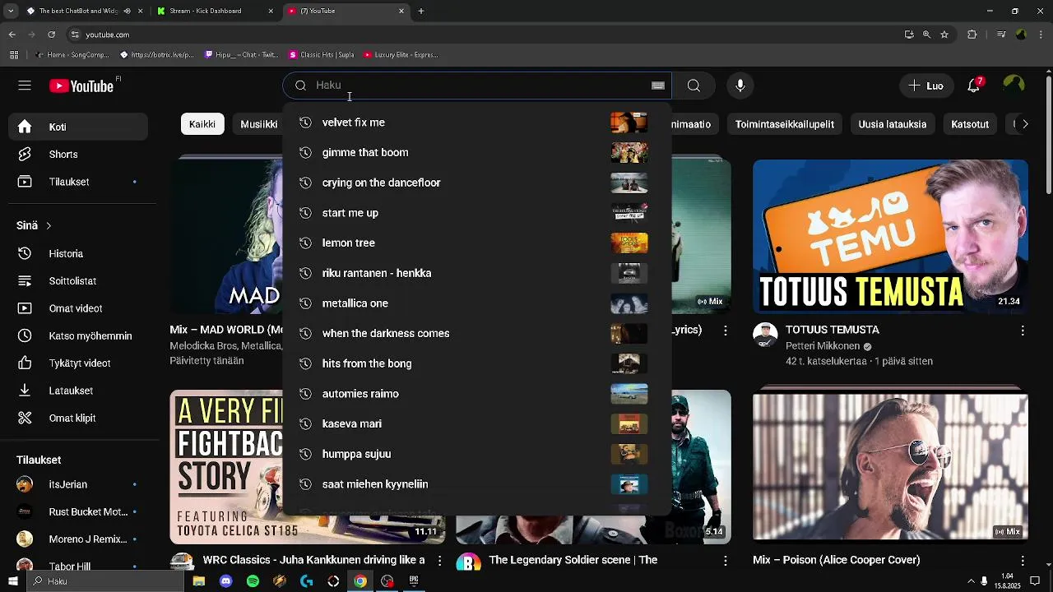Open the notifications bell
The width and height of the screenshot is (1053, 592).
pyautogui.click(x=975, y=86)
